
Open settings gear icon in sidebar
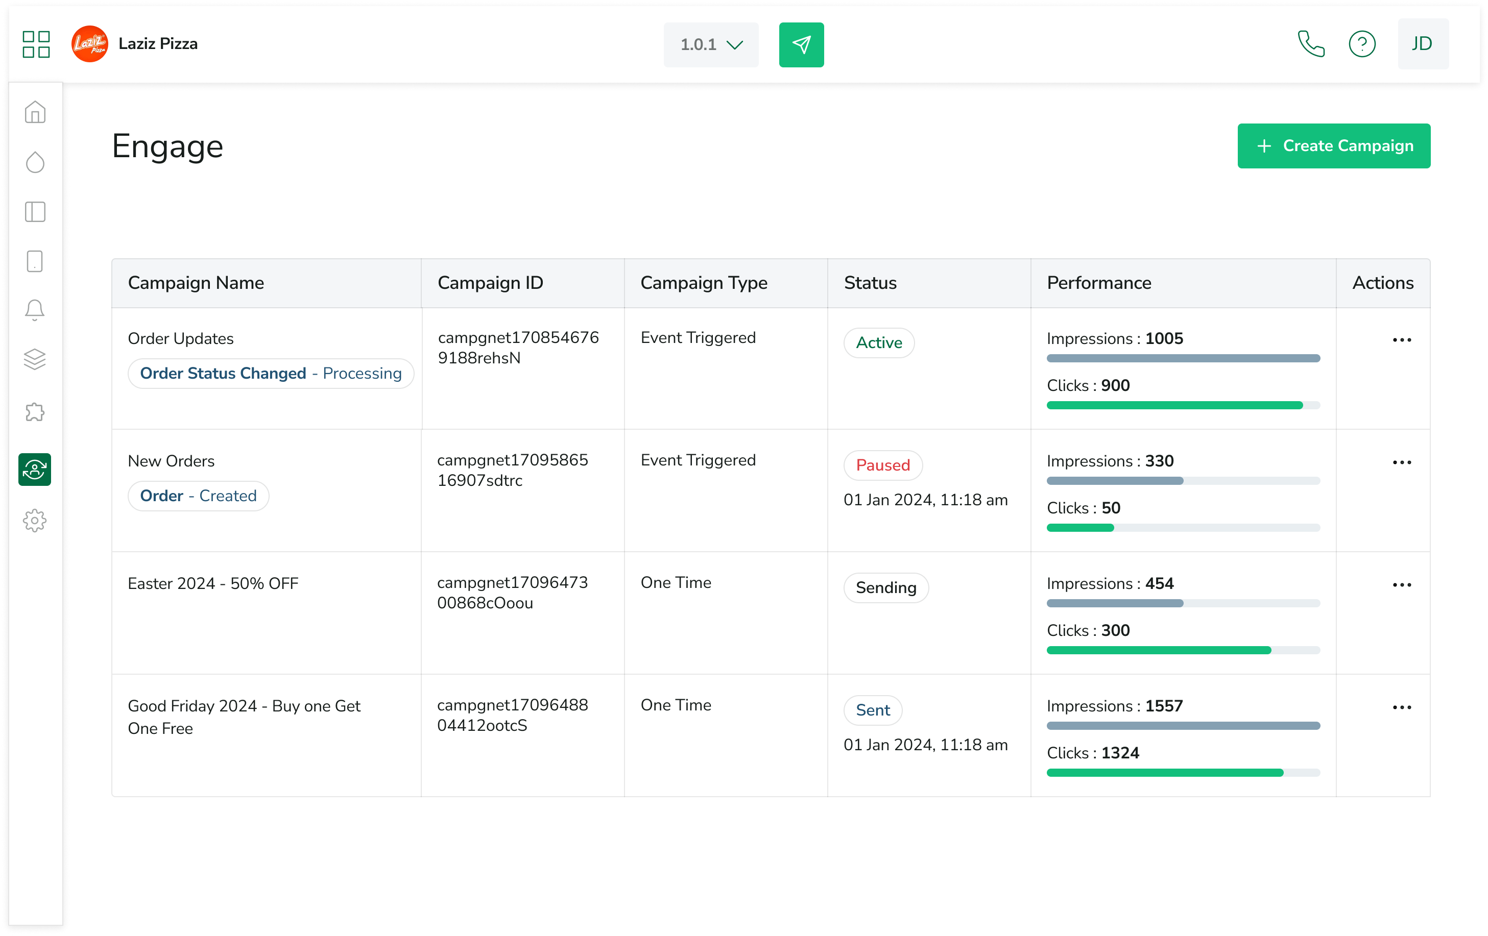click(x=35, y=521)
